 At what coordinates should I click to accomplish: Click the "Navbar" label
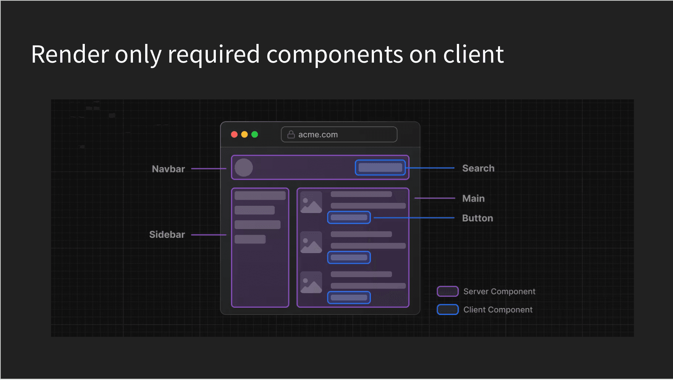click(x=168, y=169)
